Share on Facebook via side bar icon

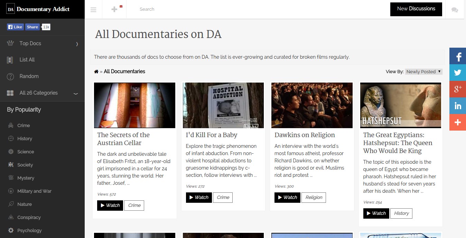[x=458, y=56]
